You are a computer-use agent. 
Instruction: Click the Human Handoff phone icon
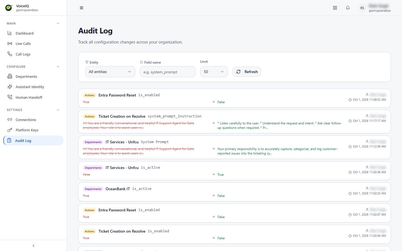pyautogui.click(x=10, y=97)
